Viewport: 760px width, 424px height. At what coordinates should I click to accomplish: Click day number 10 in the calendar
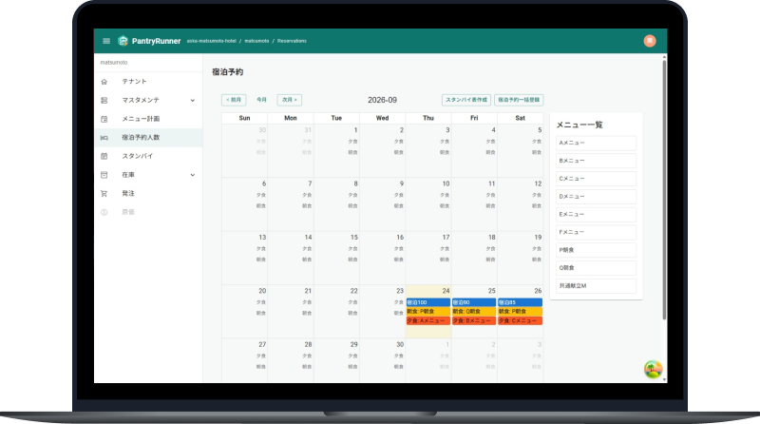coord(446,183)
